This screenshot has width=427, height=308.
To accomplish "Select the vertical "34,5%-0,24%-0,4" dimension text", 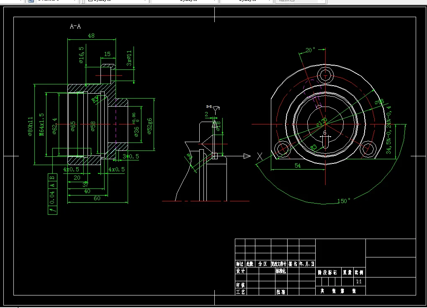I will click(x=388, y=130).
